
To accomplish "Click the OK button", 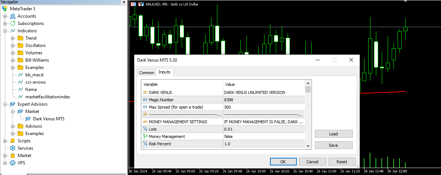I will 283,161.
